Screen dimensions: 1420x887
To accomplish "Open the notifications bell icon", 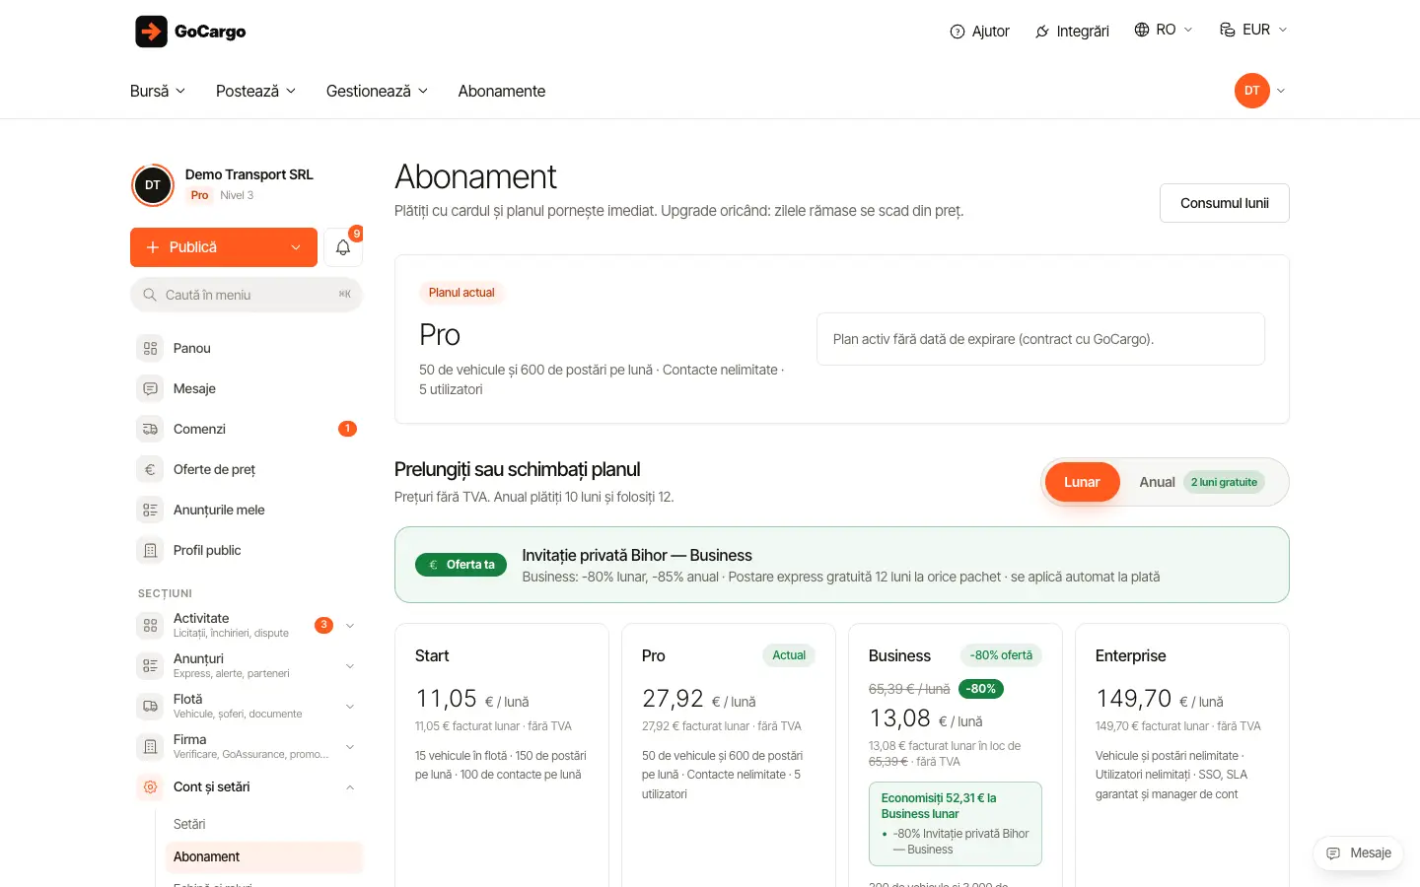I will pos(343,247).
